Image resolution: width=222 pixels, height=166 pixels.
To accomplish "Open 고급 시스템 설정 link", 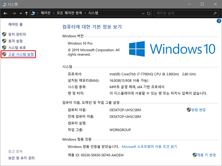I will 21,54.
